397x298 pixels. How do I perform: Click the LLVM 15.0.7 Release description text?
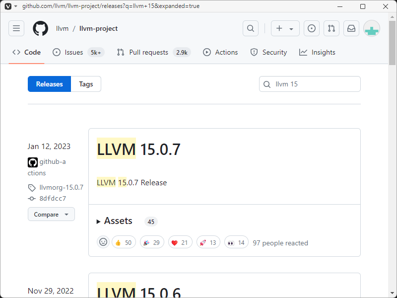[132, 183]
